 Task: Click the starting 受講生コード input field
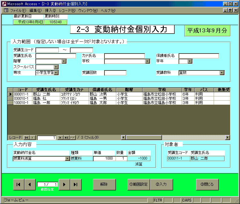point(47,50)
